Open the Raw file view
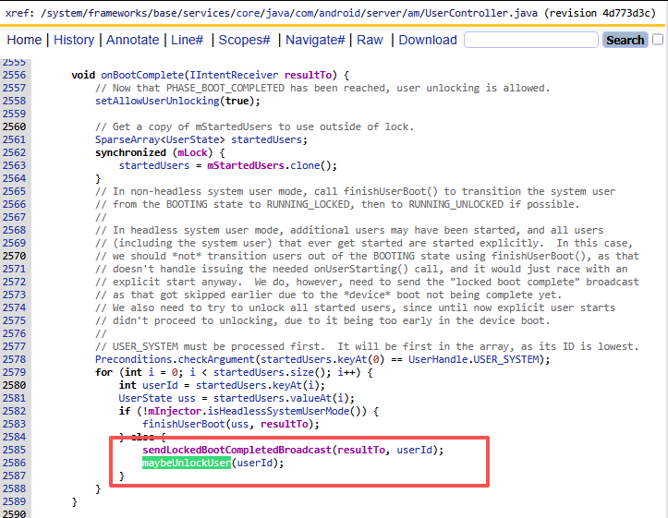668x518 pixels. (370, 40)
